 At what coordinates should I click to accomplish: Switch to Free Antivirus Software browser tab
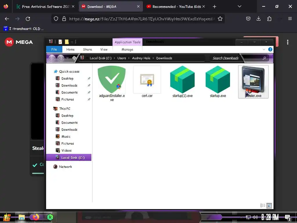click(x=46, y=6)
